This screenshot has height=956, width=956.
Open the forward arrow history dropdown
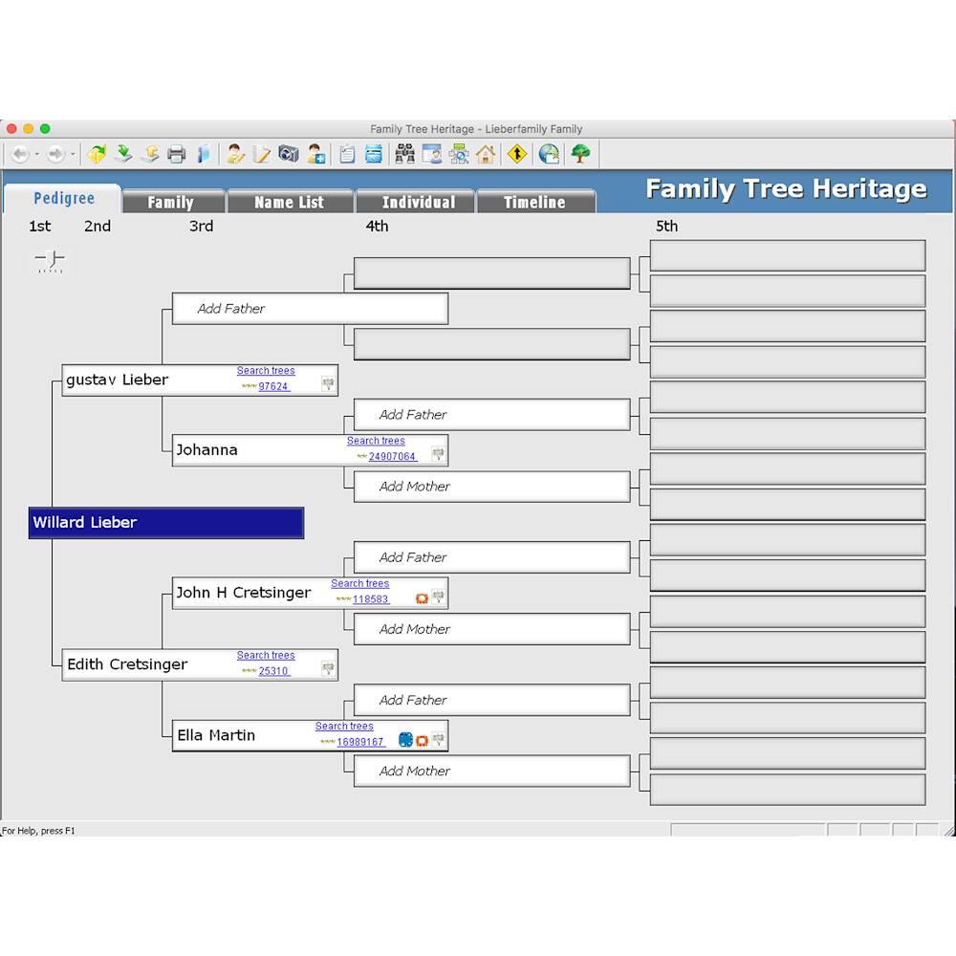coord(73,154)
